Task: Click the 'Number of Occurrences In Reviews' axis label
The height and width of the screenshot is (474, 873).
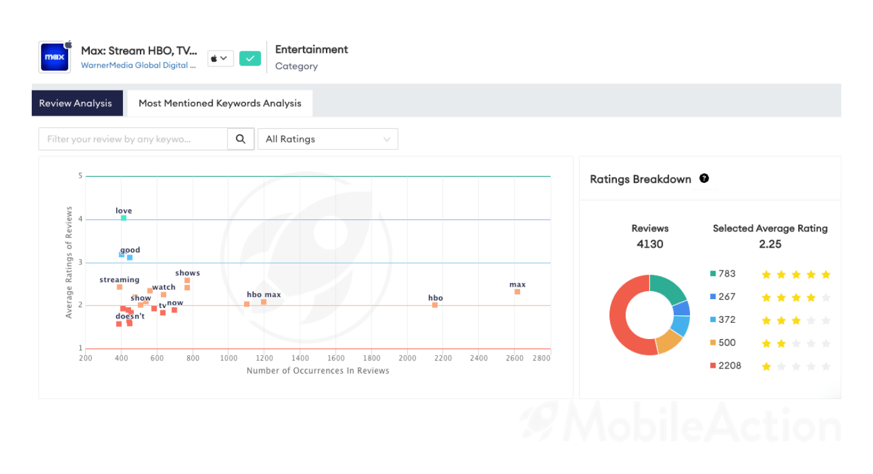Action: (318, 371)
